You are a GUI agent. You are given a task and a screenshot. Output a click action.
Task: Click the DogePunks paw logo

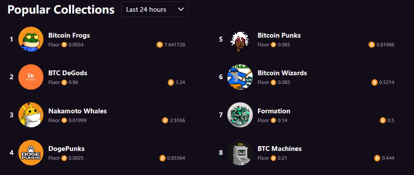31,153
